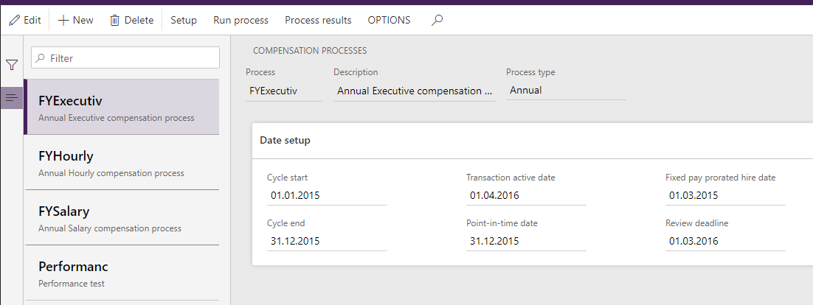Toggle the list view sidebar icon
This screenshot has width=813, height=305.
(x=12, y=97)
